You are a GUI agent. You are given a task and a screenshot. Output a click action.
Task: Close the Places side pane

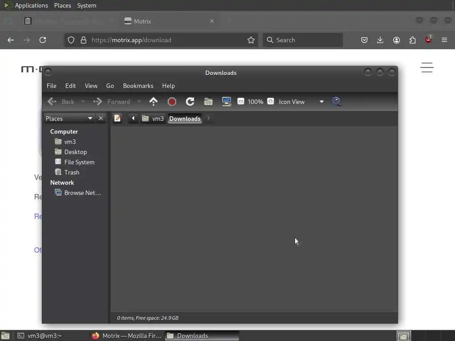click(x=101, y=118)
